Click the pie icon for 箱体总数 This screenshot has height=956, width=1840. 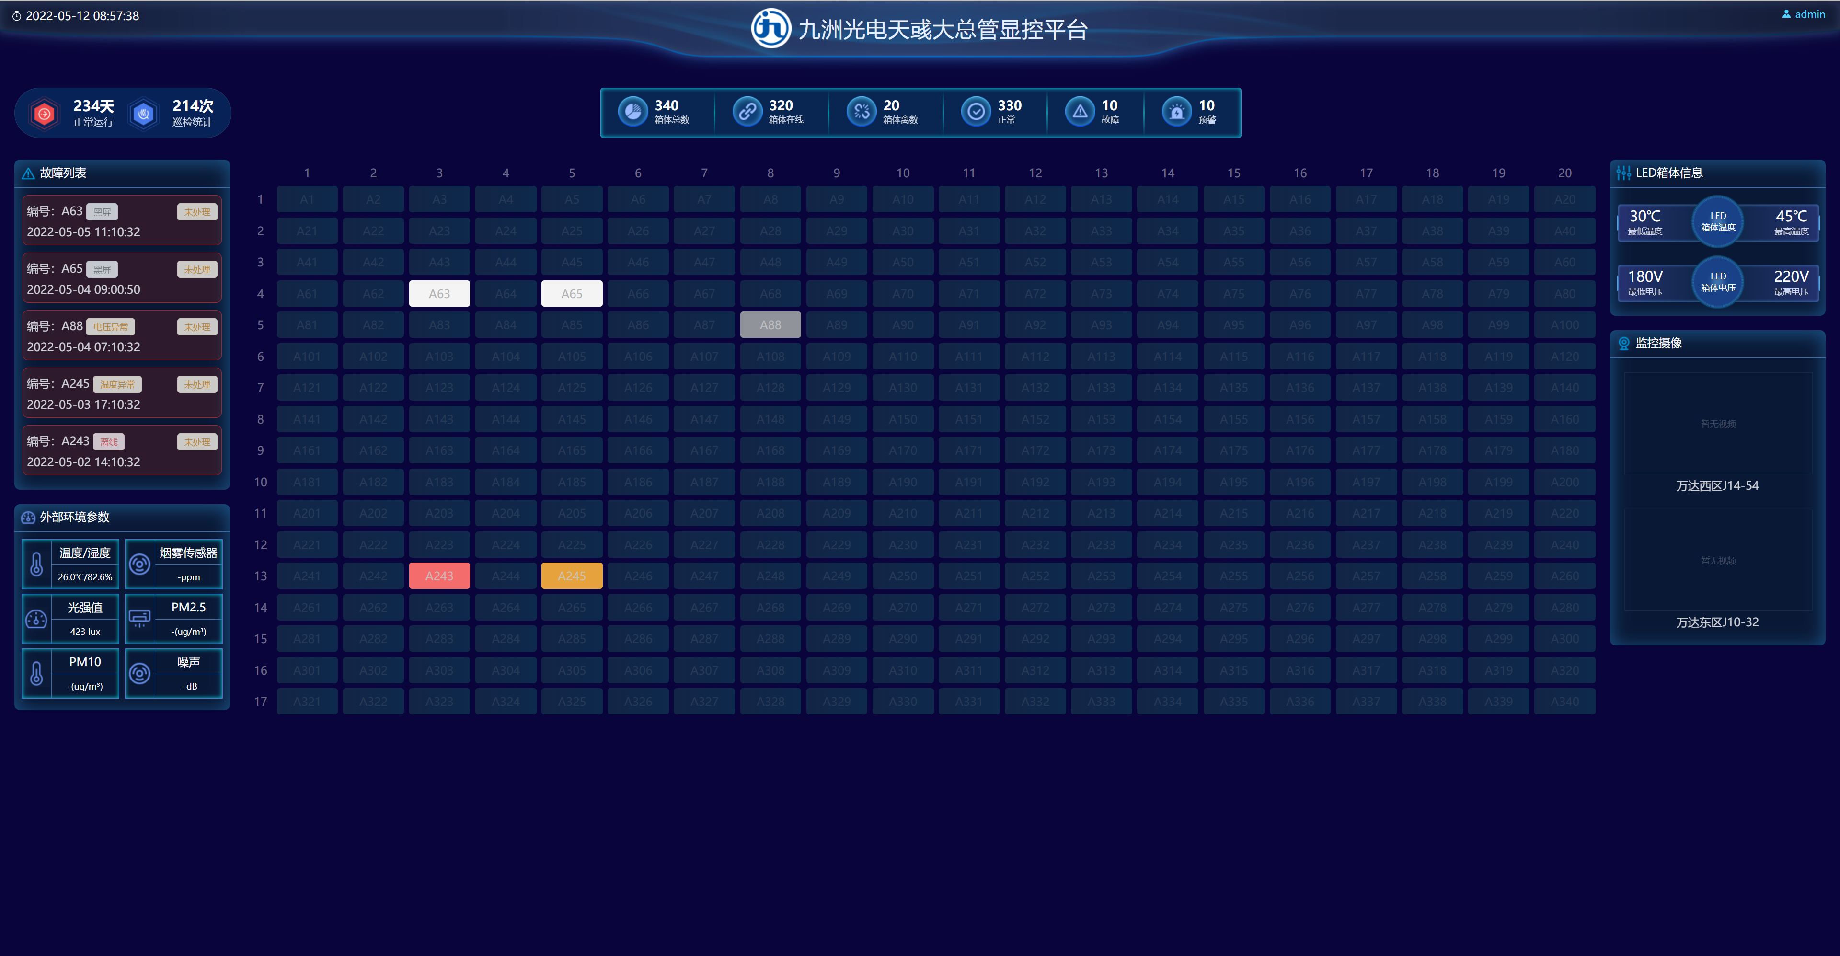pos(633,112)
